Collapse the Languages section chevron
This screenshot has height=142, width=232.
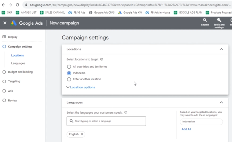coord(221,102)
